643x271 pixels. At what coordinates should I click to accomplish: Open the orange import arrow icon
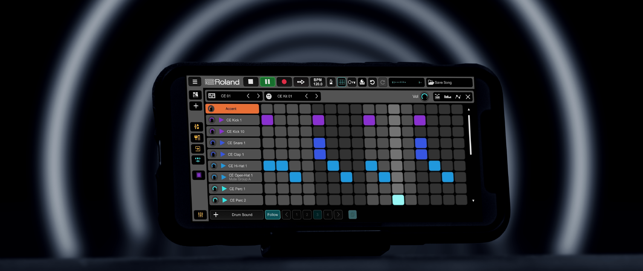(x=197, y=149)
